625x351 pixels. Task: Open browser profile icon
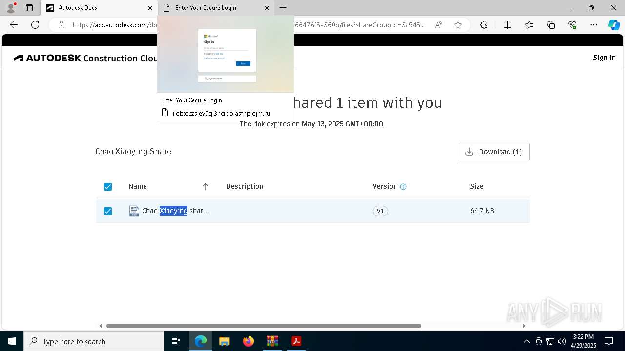10,8
